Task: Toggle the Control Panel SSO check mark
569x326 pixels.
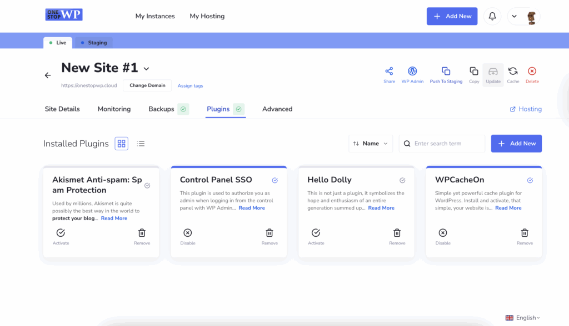Action: coord(274,180)
